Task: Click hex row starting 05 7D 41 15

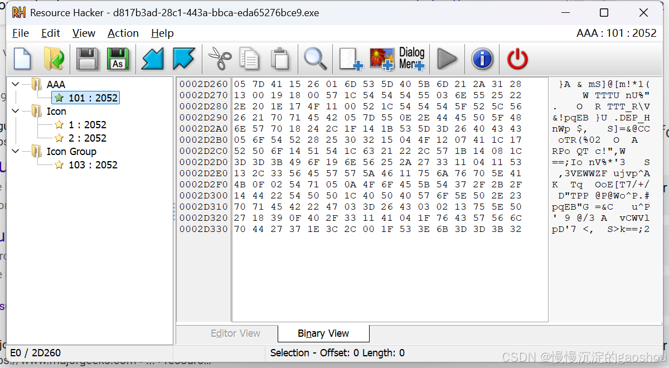Action: 378,84
